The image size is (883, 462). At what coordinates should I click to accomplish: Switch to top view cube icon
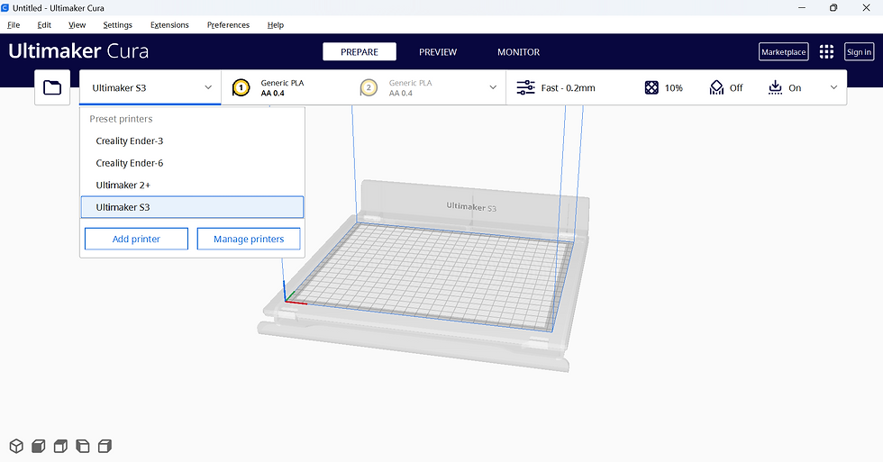(x=60, y=447)
